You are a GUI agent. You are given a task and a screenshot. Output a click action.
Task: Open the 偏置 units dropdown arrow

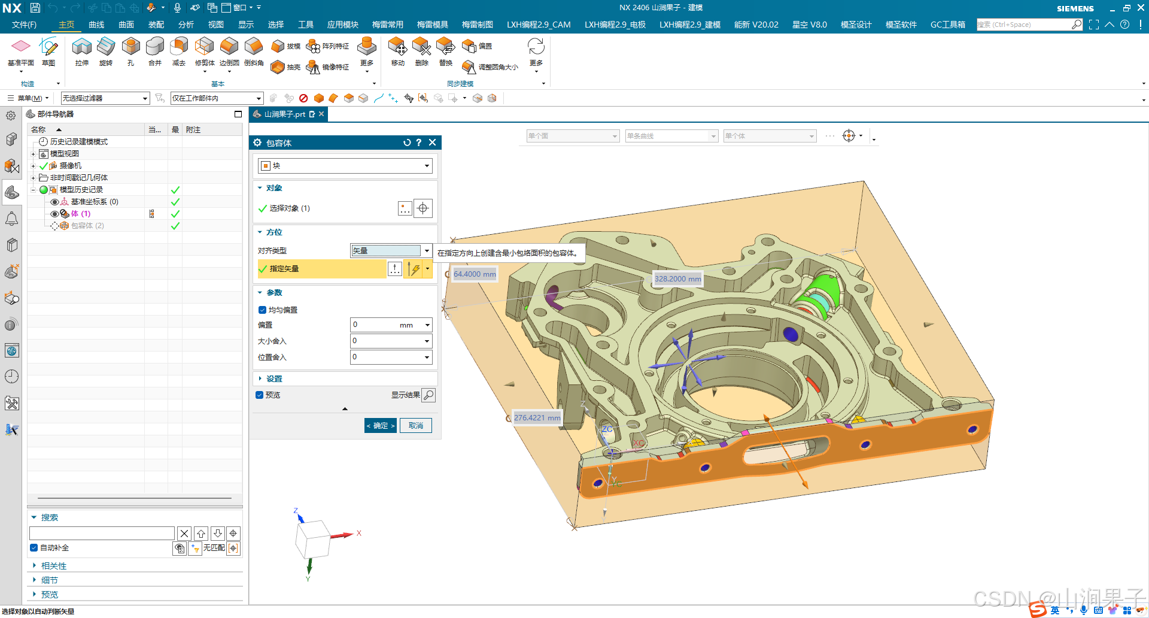[427, 325]
